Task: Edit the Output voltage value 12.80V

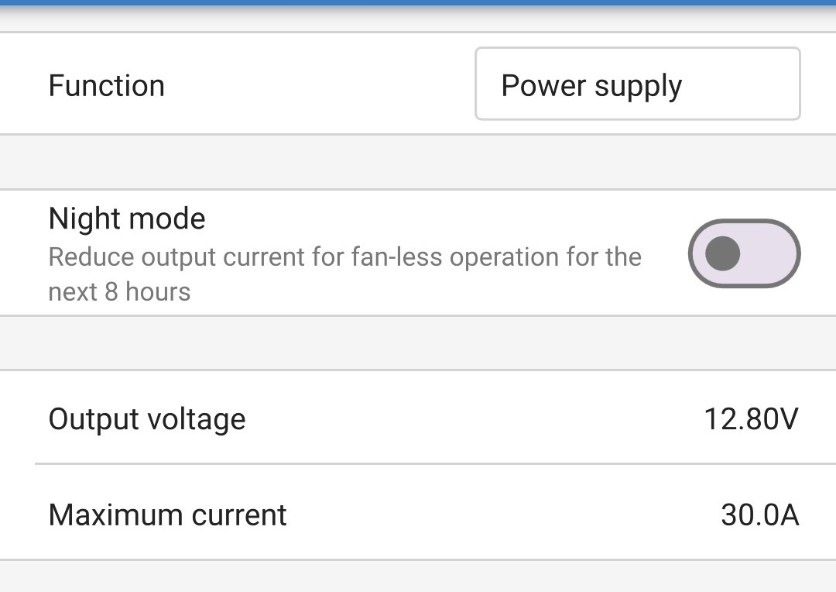Action: (752, 418)
